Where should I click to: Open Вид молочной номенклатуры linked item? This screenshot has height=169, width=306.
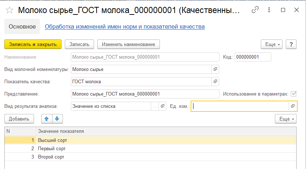coord(215,69)
